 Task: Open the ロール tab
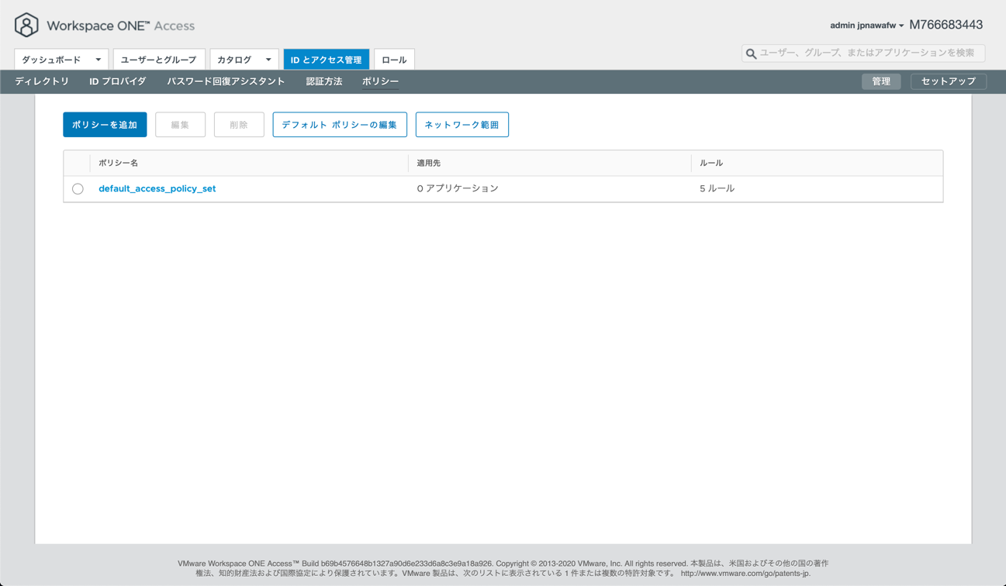click(x=394, y=60)
